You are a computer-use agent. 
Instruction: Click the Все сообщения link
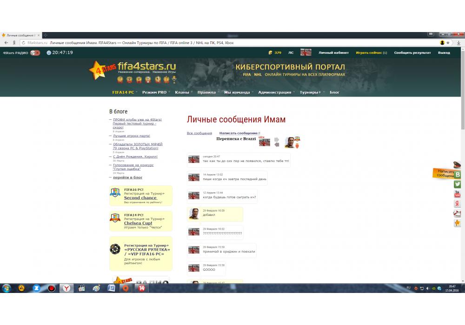(199, 133)
